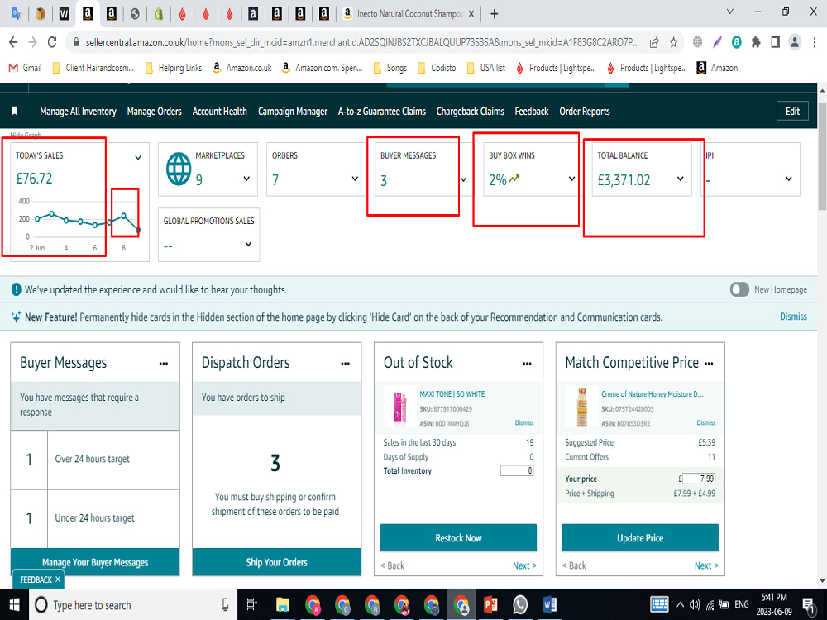The height and width of the screenshot is (620, 827).
Task: Open the Feedback menu item
Action: (532, 112)
